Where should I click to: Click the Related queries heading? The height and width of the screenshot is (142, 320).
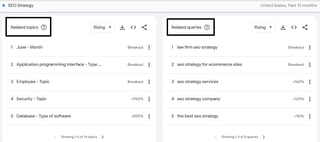pyautogui.click(x=186, y=27)
